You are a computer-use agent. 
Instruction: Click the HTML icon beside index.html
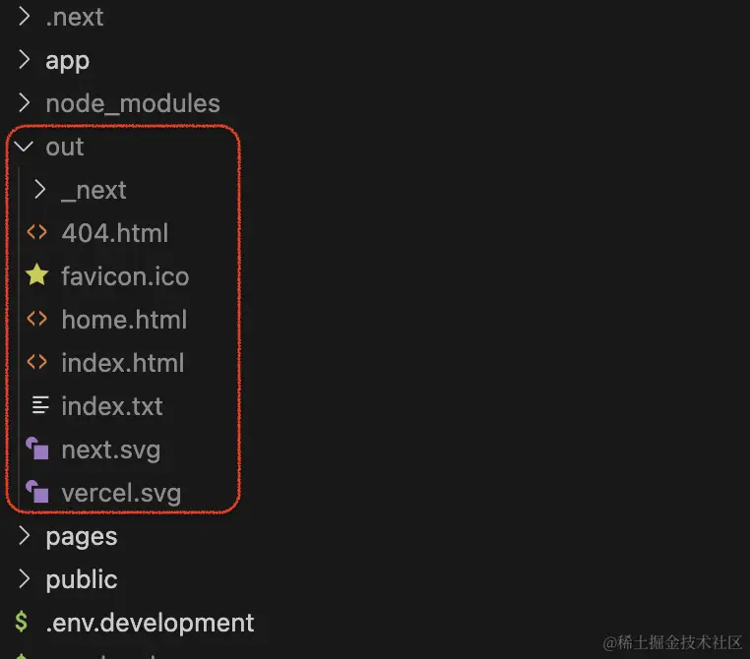coord(36,362)
